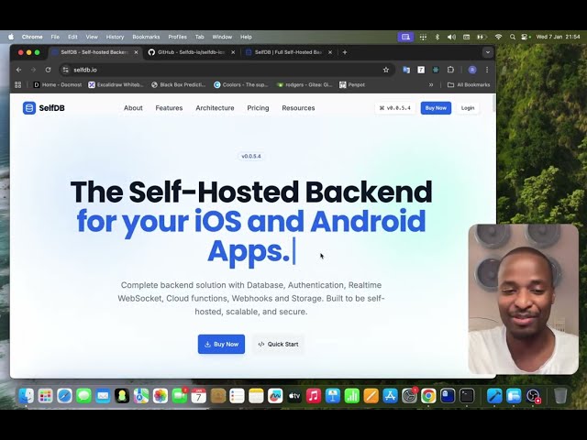Open the Architecture nav link
Screen dimensions: 587x440
(x=215, y=108)
